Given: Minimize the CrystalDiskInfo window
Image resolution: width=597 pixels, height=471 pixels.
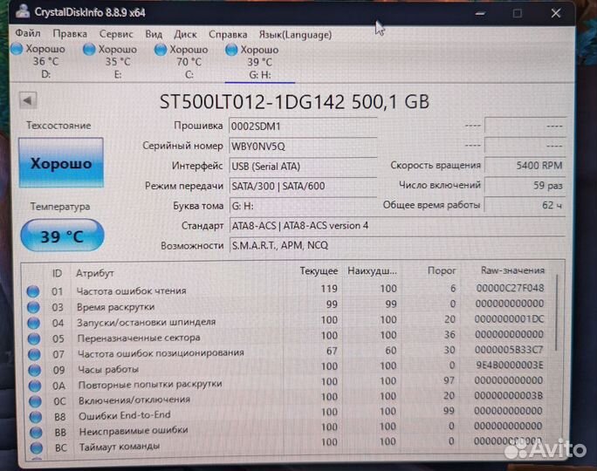Looking at the screenshot, I should pos(481,14).
